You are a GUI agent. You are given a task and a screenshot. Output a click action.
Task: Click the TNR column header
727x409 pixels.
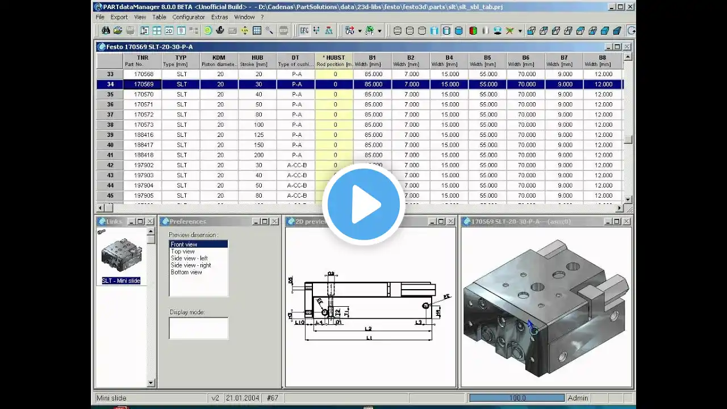click(x=143, y=61)
